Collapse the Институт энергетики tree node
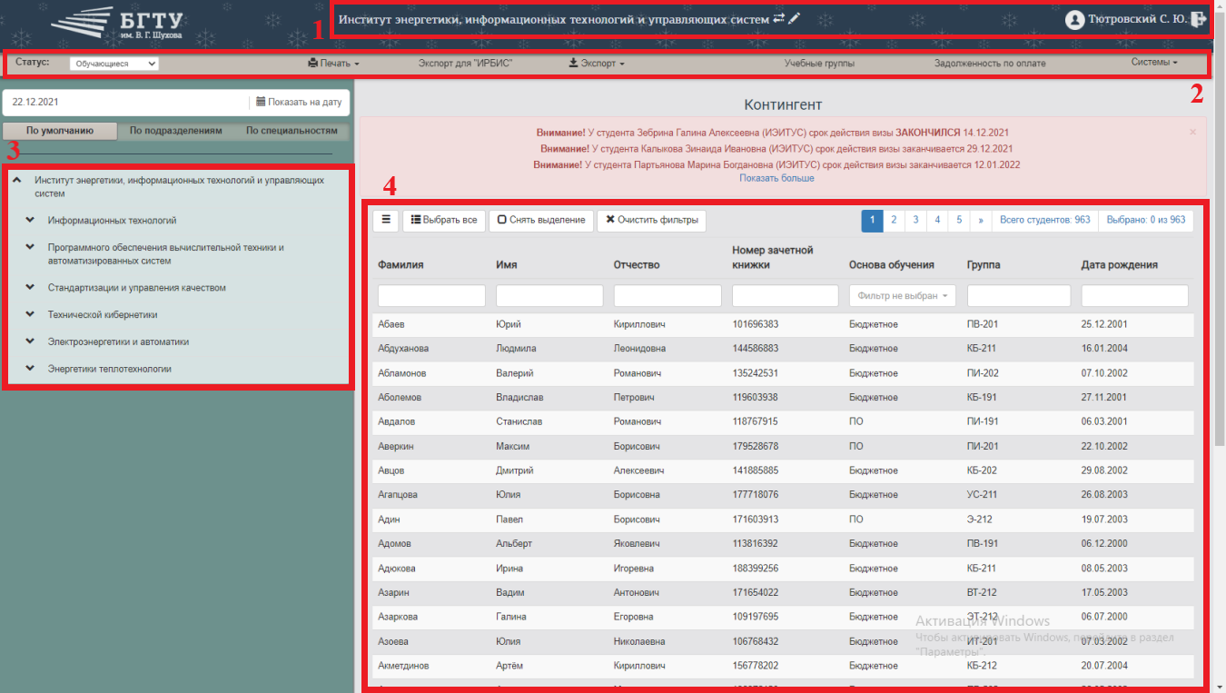The width and height of the screenshot is (1226, 693). coord(17,181)
